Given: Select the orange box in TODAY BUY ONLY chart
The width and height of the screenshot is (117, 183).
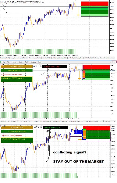Looking at the screenshot, I should 84,135.
